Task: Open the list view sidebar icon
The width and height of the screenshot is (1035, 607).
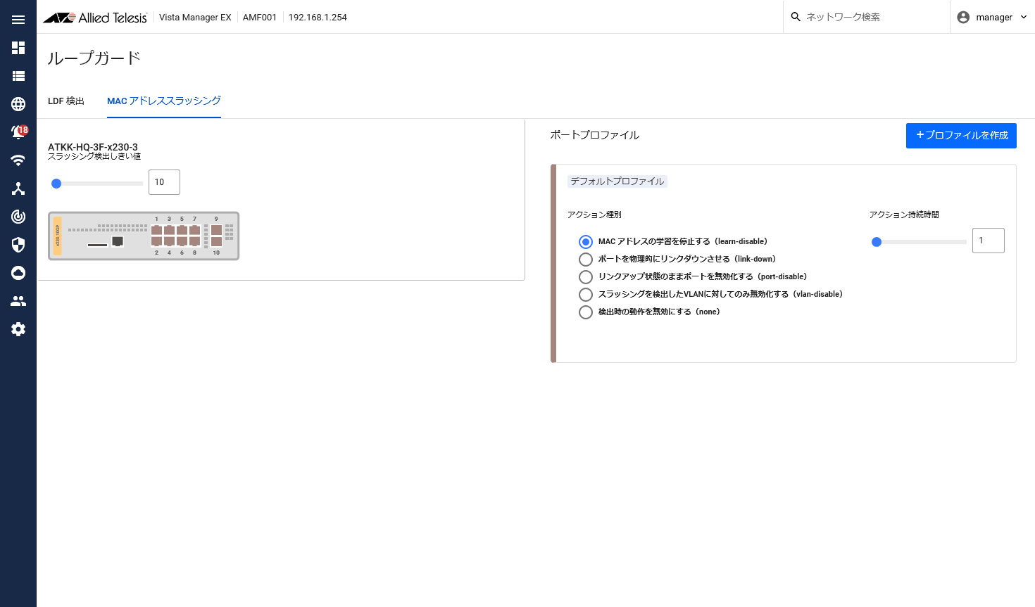Action: tap(18, 76)
